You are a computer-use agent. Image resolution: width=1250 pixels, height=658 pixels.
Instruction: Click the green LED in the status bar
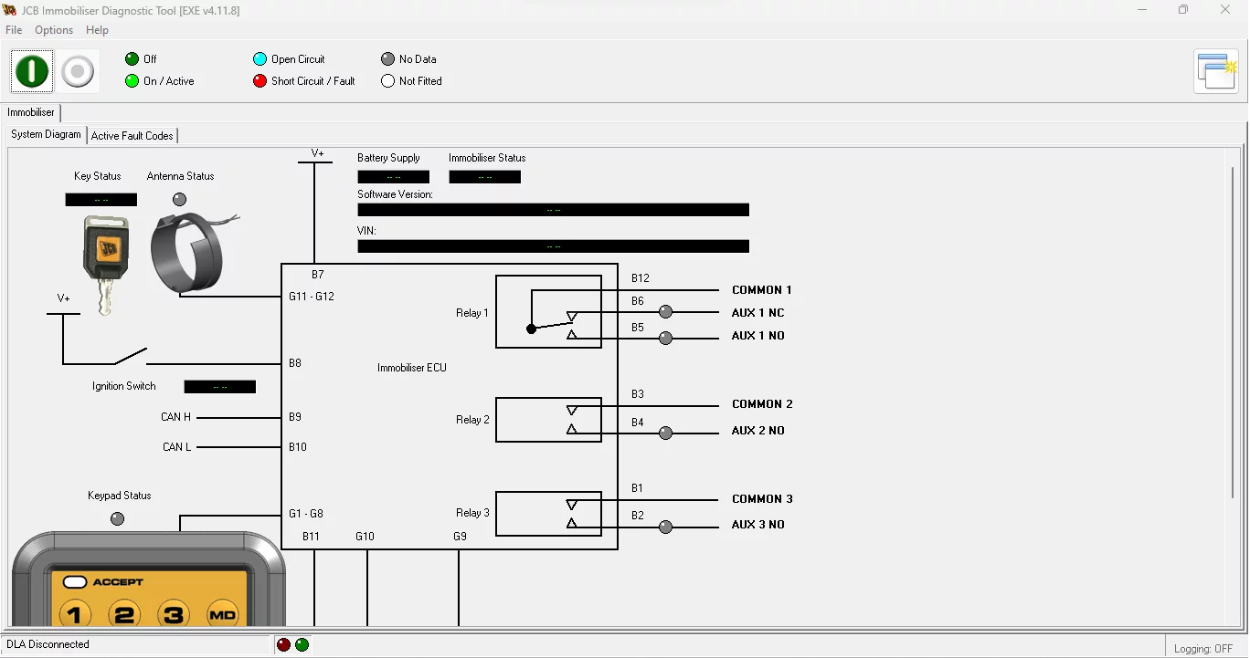[x=302, y=644]
